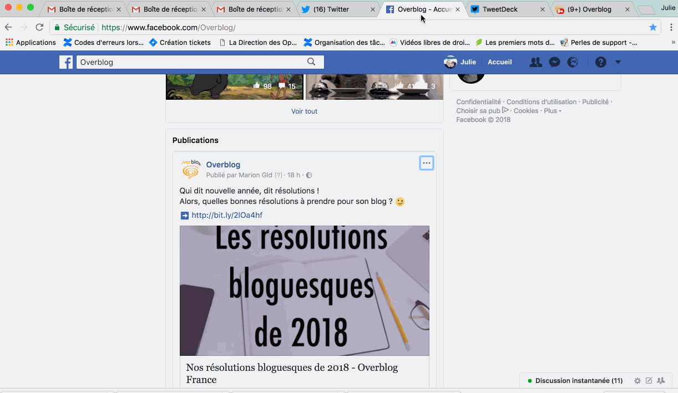Click the Confidentialité footer link
The width and height of the screenshot is (678, 393).
tap(478, 102)
